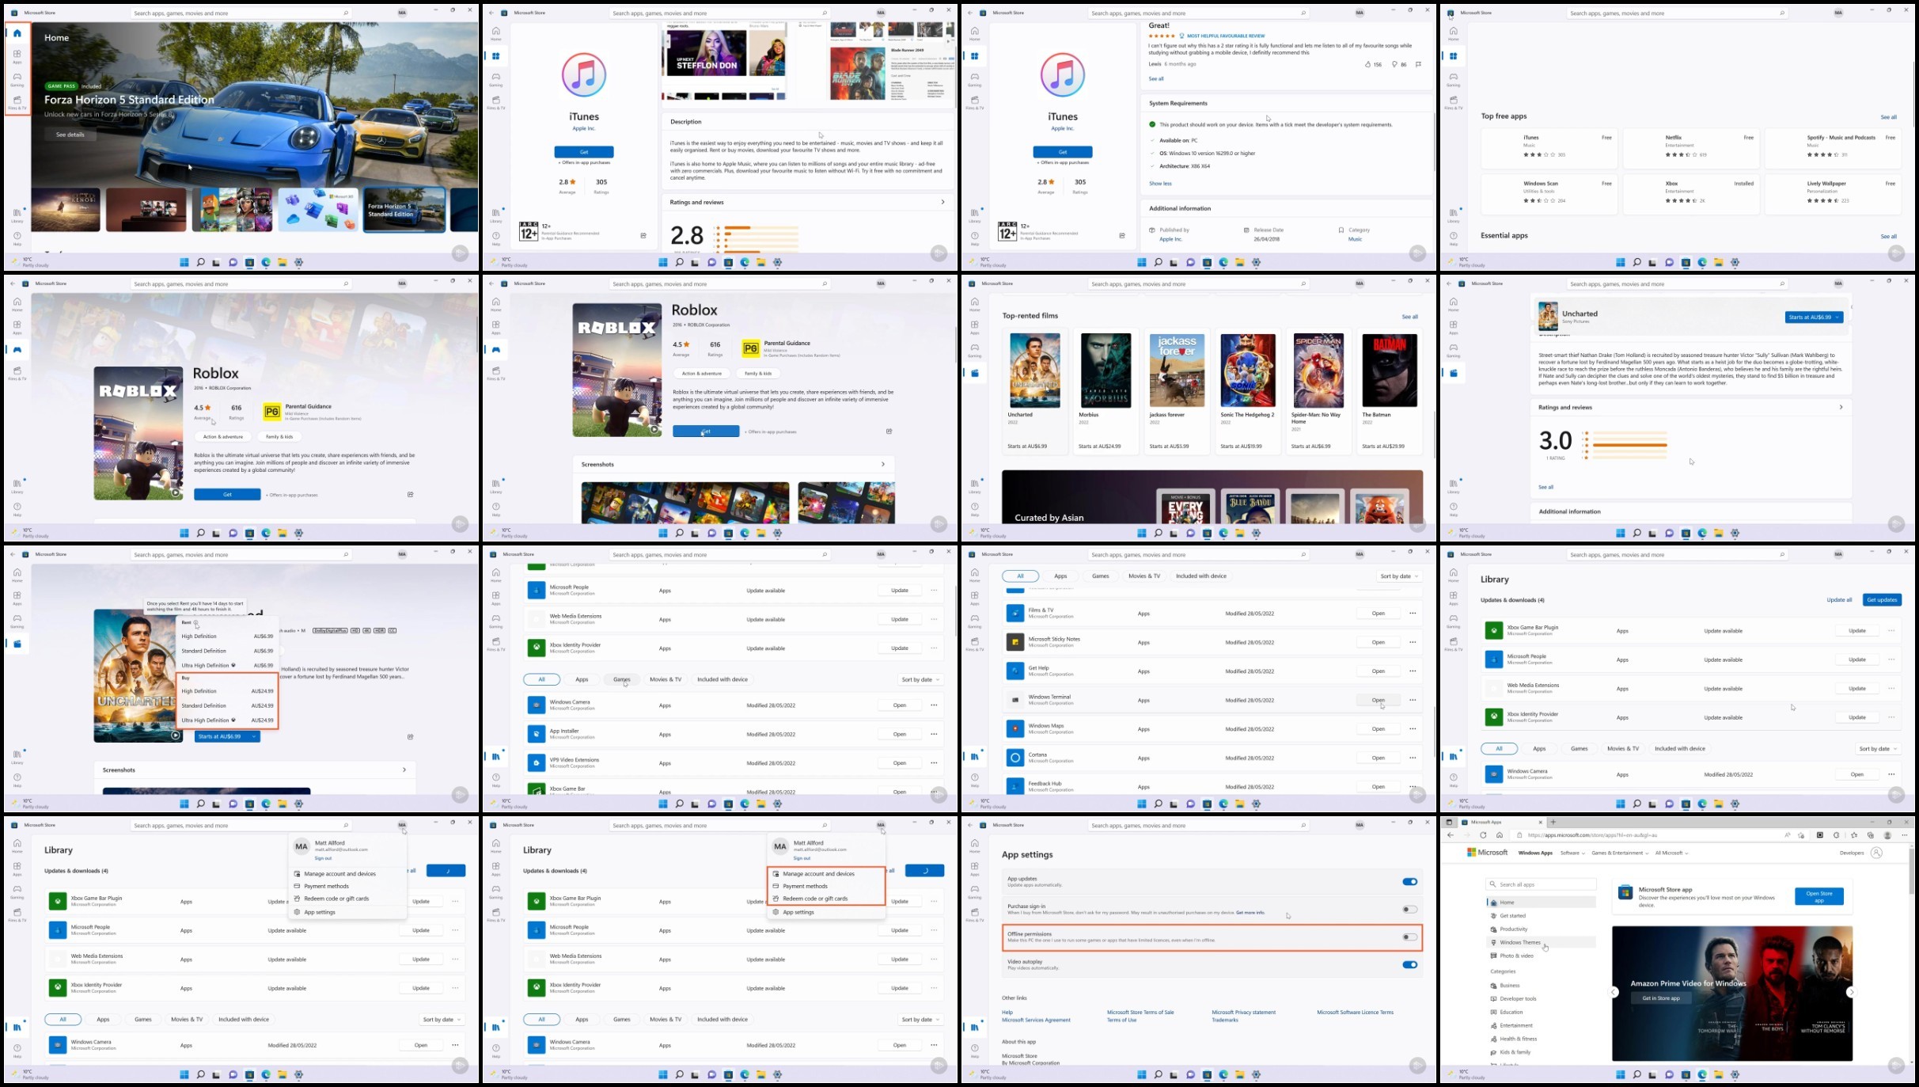Choose Buy Standard Definition for AU$24.99
This screenshot has height=1087, width=1919.
tap(226, 706)
